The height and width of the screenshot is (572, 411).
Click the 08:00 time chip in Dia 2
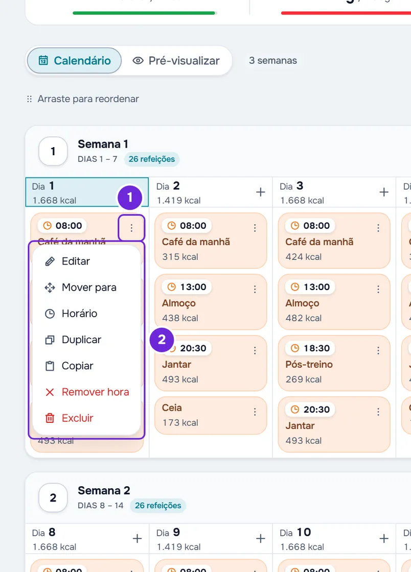[187, 225]
